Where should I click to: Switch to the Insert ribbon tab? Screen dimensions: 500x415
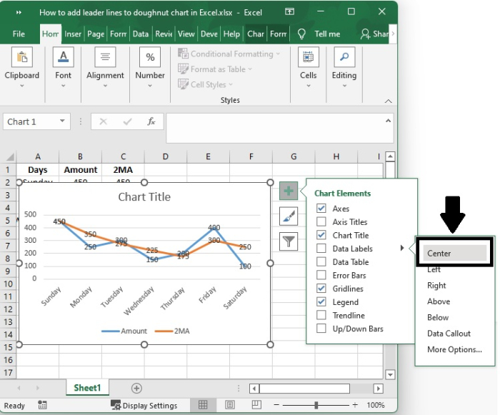point(73,34)
